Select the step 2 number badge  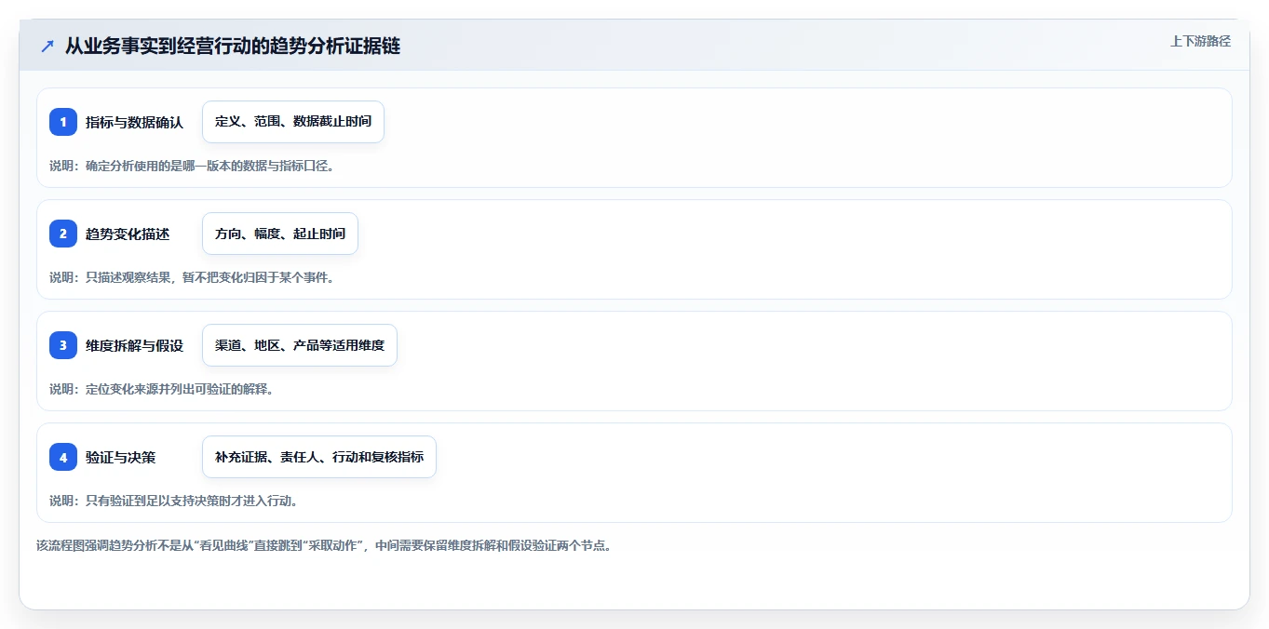tap(63, 234)
